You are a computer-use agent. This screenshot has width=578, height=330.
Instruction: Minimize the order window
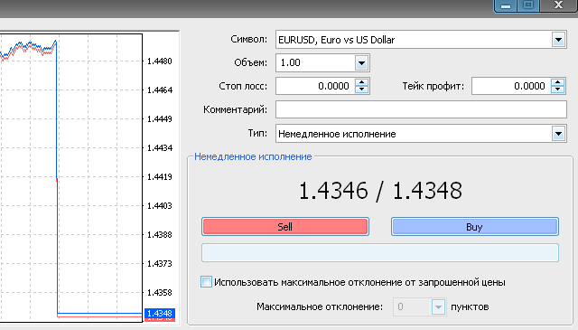[x=506, y=5]
